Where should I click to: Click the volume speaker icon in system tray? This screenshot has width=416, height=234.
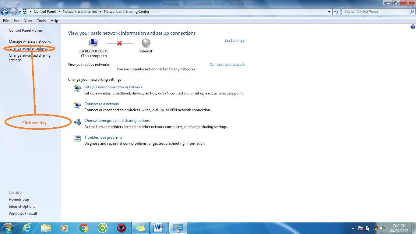click(x=383, y=228)
